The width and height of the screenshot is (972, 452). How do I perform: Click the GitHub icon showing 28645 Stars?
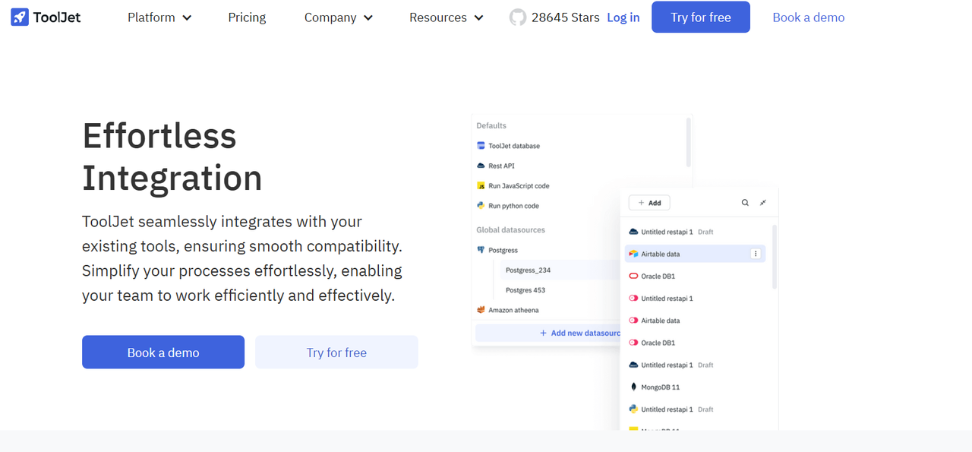coord(518,17)
